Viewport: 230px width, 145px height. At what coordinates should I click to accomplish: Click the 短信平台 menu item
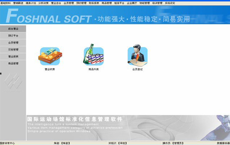(119, 3)
